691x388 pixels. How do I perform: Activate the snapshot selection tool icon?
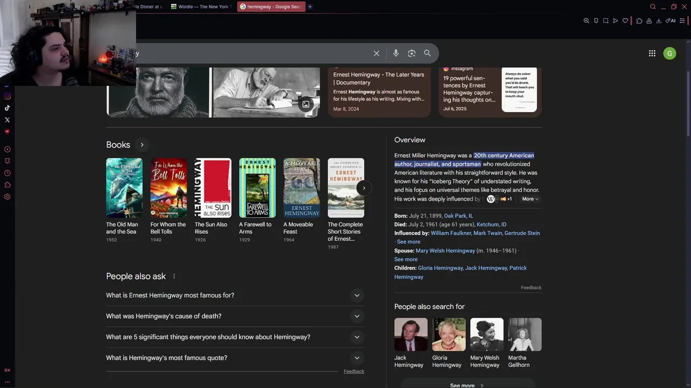click(606, 21)
